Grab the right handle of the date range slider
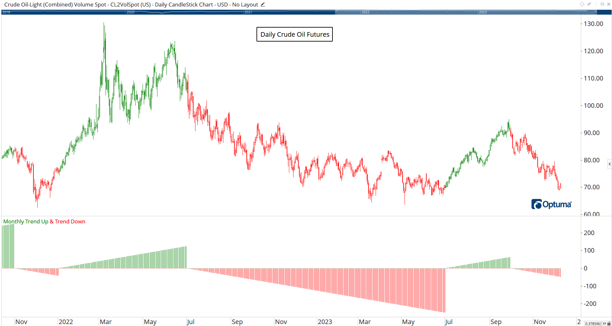 pos(595,12)
